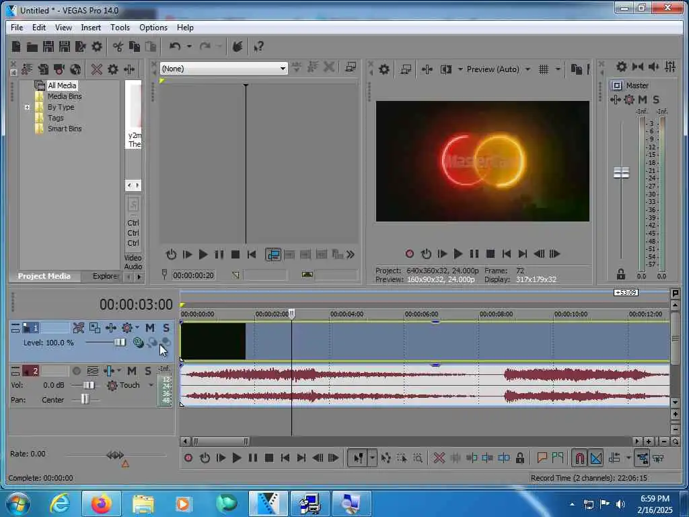Solo the Master bus
Image resolution: width=689 pixels, height=517 pixels.
656,100
